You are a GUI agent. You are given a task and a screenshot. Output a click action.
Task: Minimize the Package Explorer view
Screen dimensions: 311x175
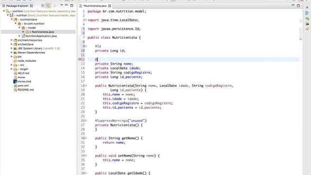coord(67,5)
